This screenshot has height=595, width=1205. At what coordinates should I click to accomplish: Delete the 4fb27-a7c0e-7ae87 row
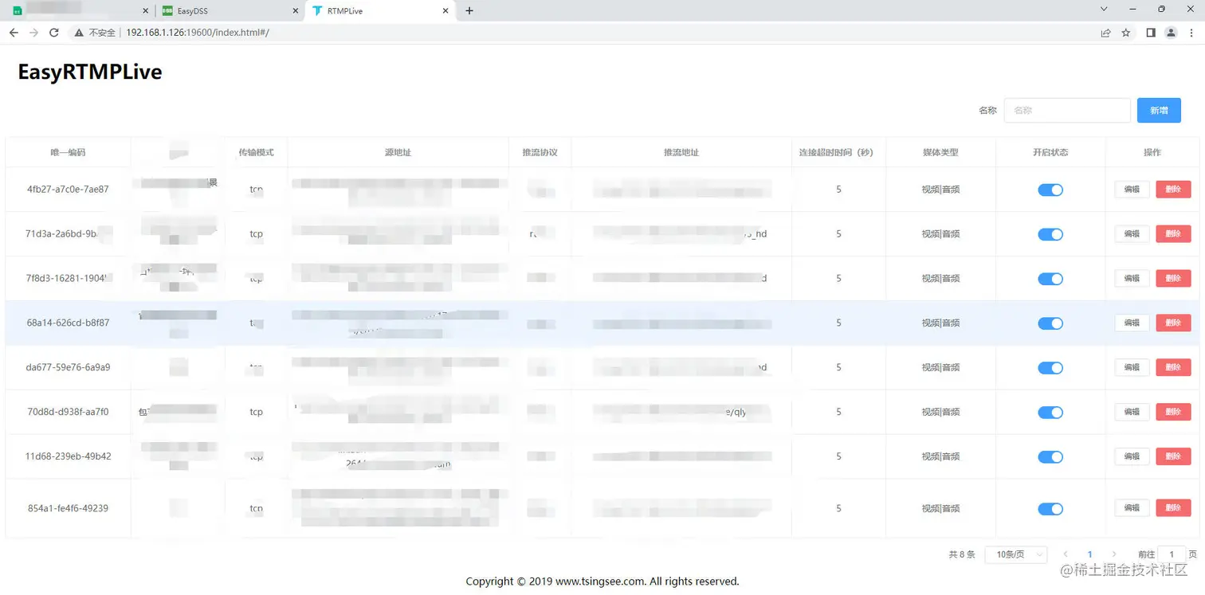(x=1173, y=190)
